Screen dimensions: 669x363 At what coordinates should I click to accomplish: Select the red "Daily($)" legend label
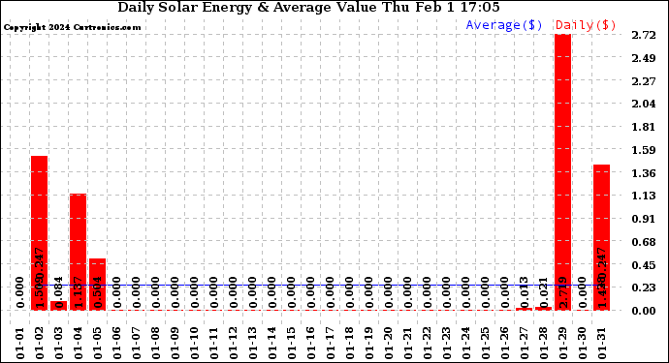[586, 25]
